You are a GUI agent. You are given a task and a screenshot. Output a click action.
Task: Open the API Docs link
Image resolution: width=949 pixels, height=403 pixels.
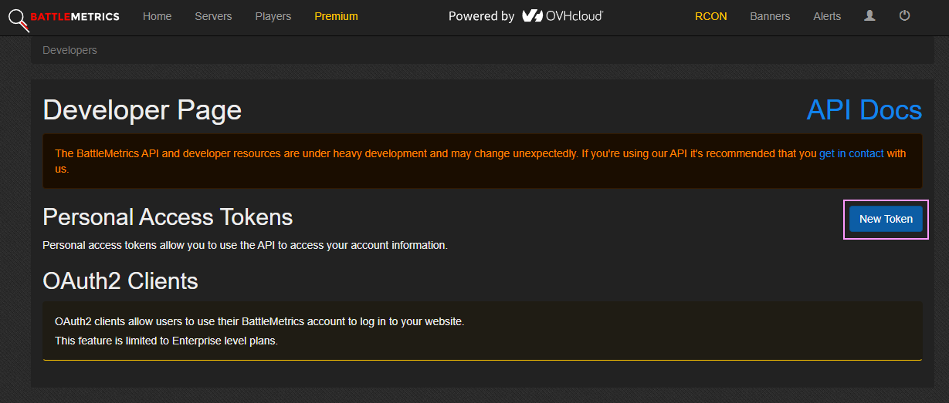pyautogui.click(x=864, y=110)
